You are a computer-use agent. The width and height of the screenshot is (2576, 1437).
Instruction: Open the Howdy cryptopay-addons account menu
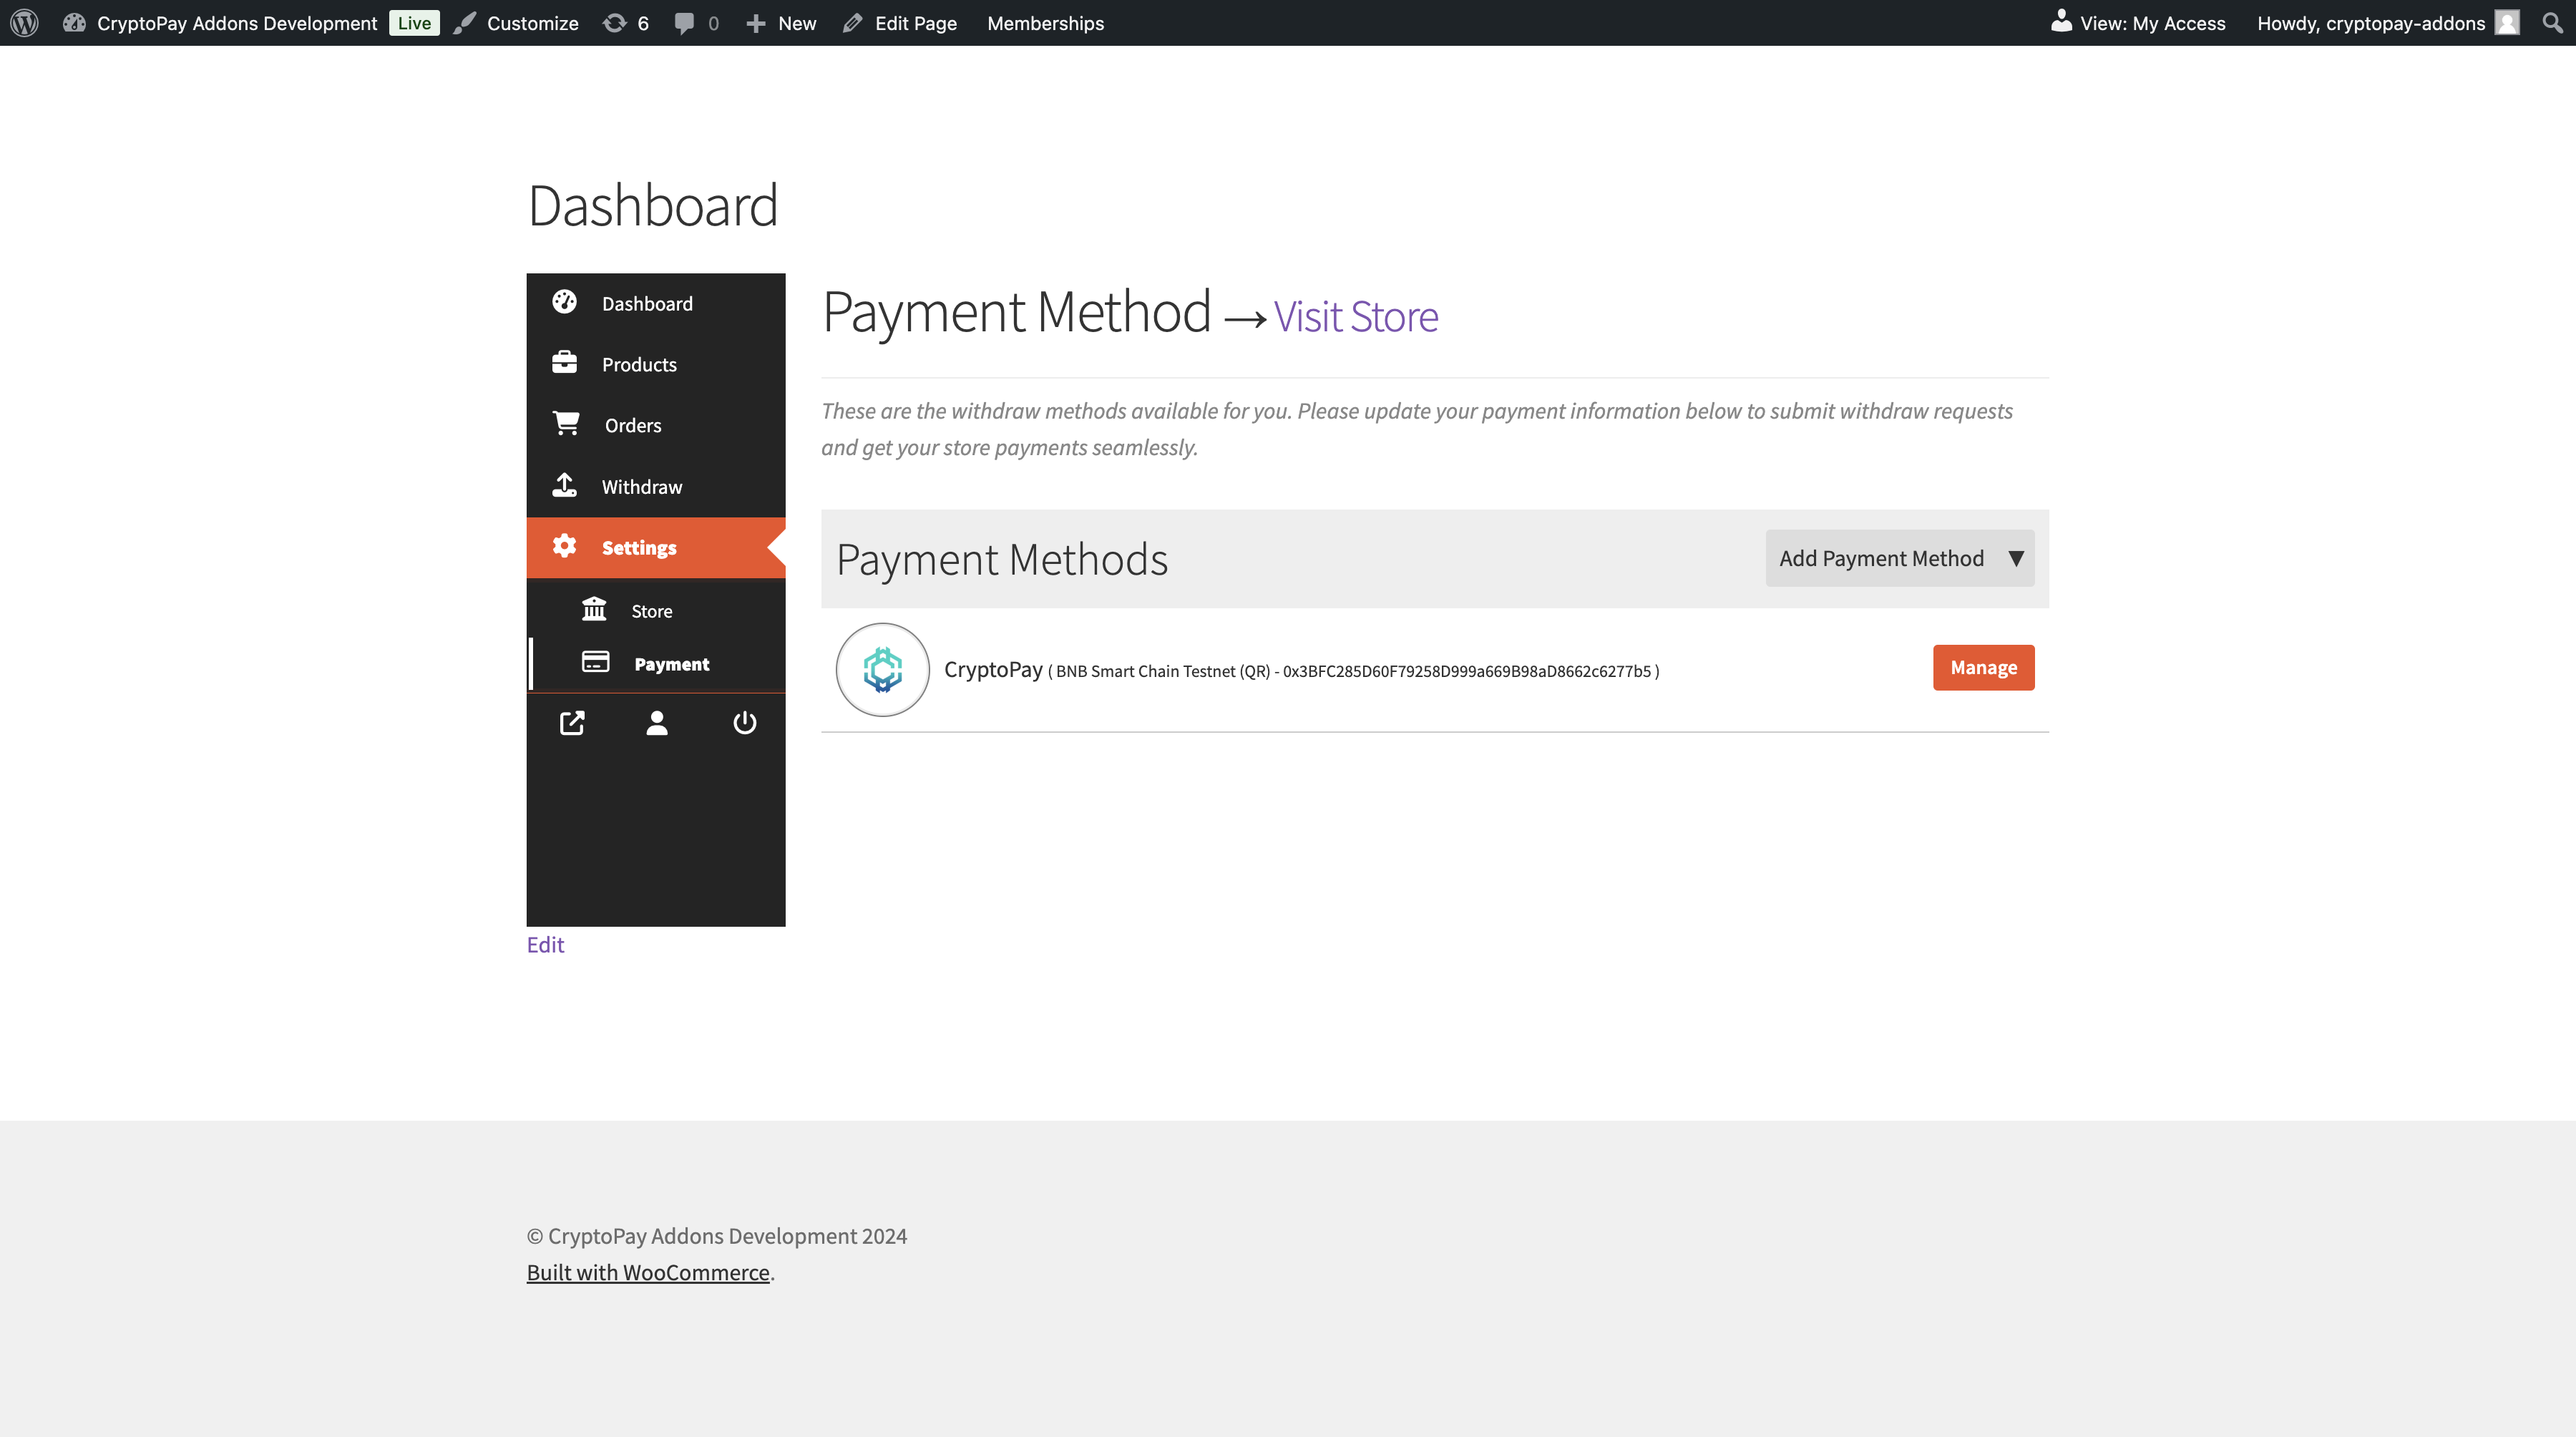click(2370, 23)
